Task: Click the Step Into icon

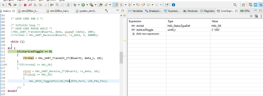Action: coord(35,5)
